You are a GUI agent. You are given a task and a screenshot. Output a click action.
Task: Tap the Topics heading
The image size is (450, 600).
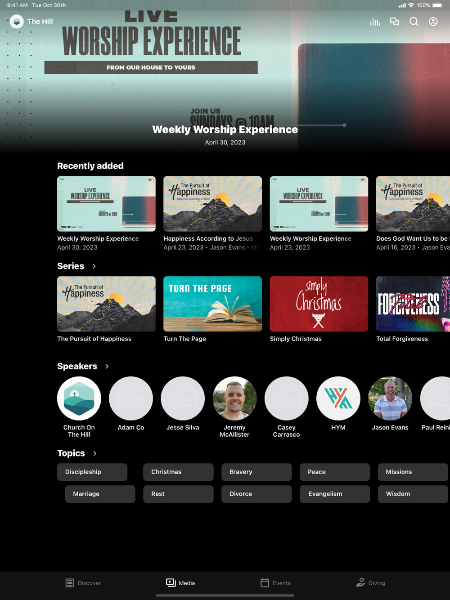pos(71,453)
